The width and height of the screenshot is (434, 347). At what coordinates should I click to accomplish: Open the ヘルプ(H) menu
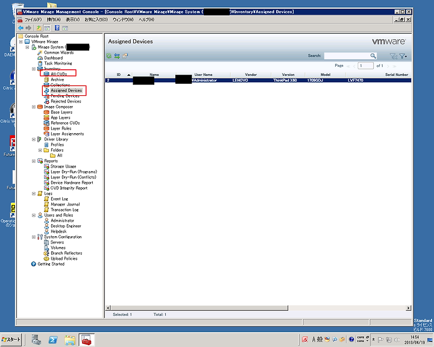click(146, 20)
